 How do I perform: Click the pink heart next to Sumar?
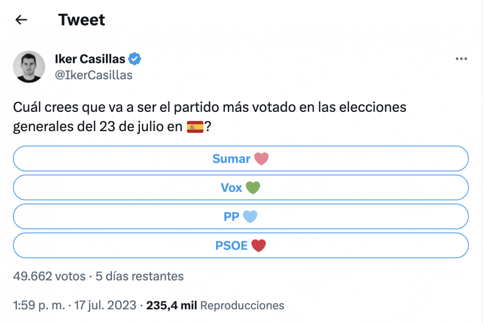point(261,159)
